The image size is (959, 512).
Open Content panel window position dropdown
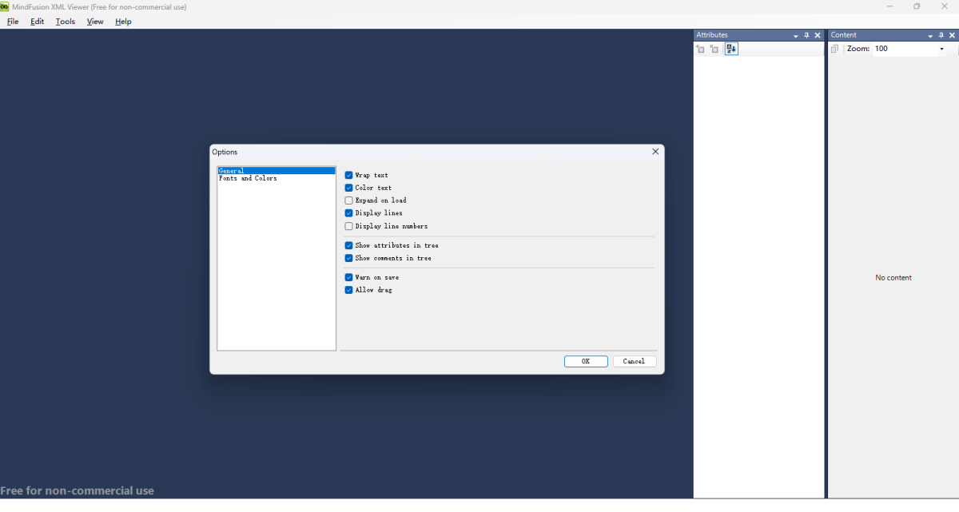tap(929, 36)
